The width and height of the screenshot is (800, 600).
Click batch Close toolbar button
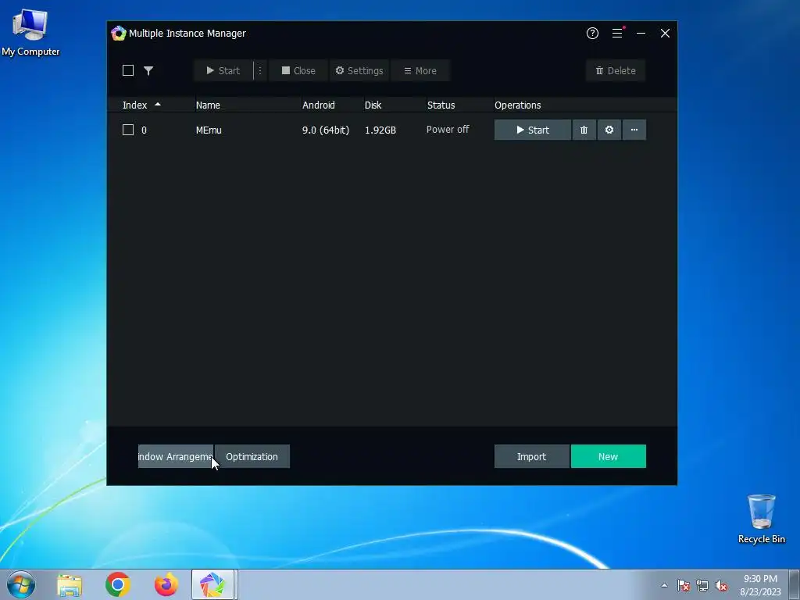point(298,70)
